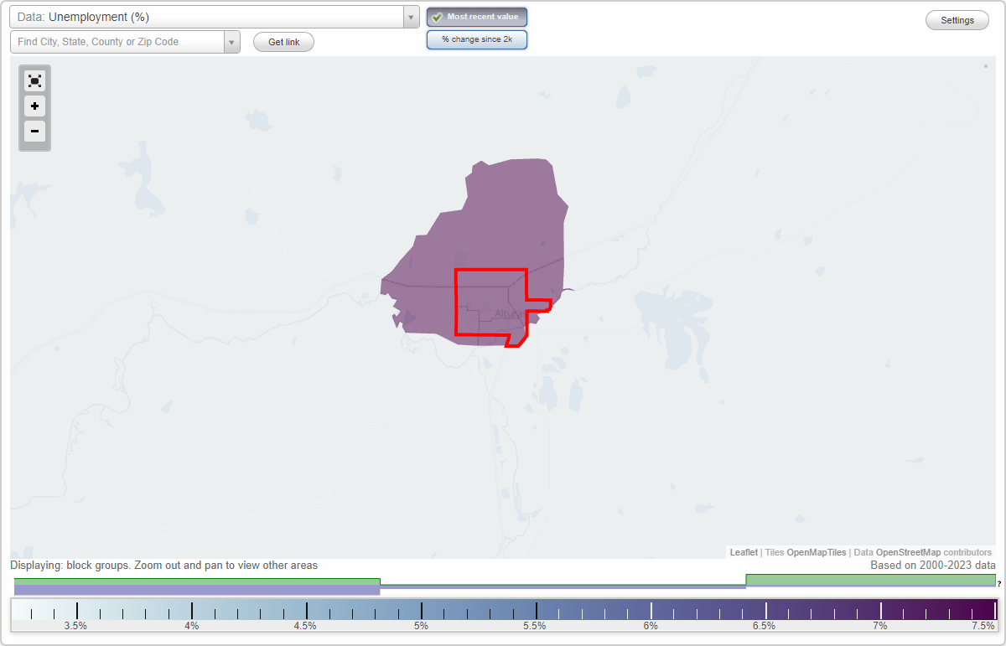The height and width of the screenshot is (646, 1006).
Task: Open the OpenMapTiles tiles link
Action: click(x=816, y=552)
